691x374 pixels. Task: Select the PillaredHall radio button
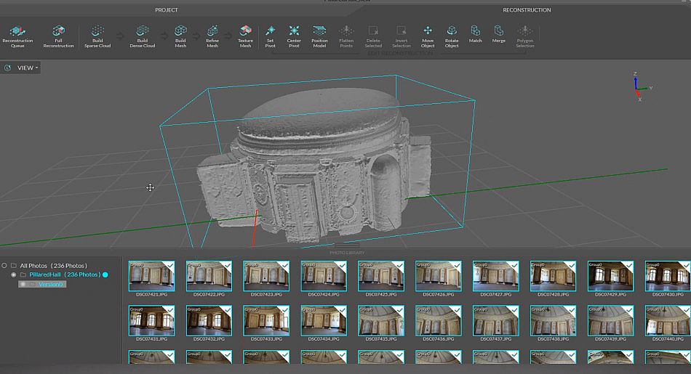point(13,275)
